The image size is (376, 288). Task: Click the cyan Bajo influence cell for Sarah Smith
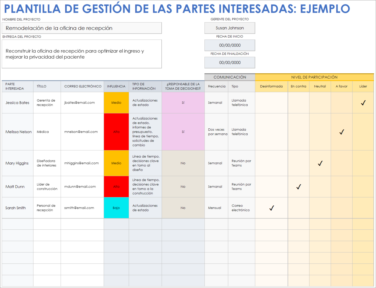(x=116, y=208)
